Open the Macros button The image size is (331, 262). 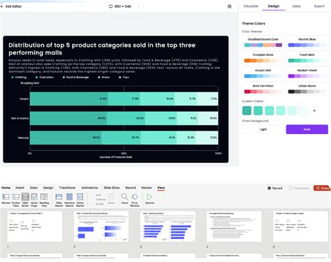click(149, 199)
